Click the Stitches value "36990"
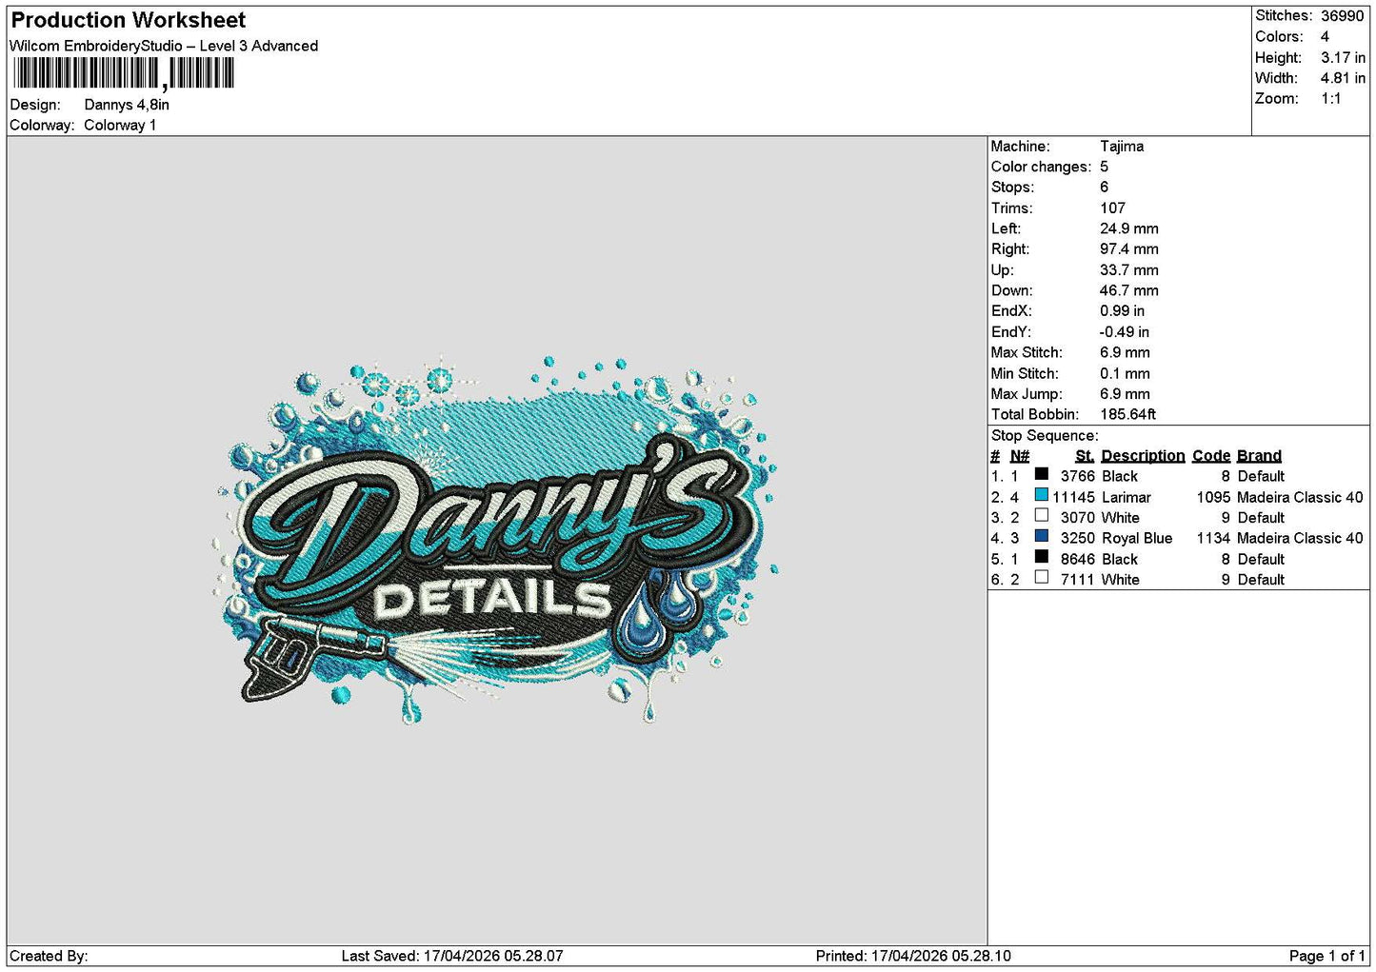 tap(1342, 16)
